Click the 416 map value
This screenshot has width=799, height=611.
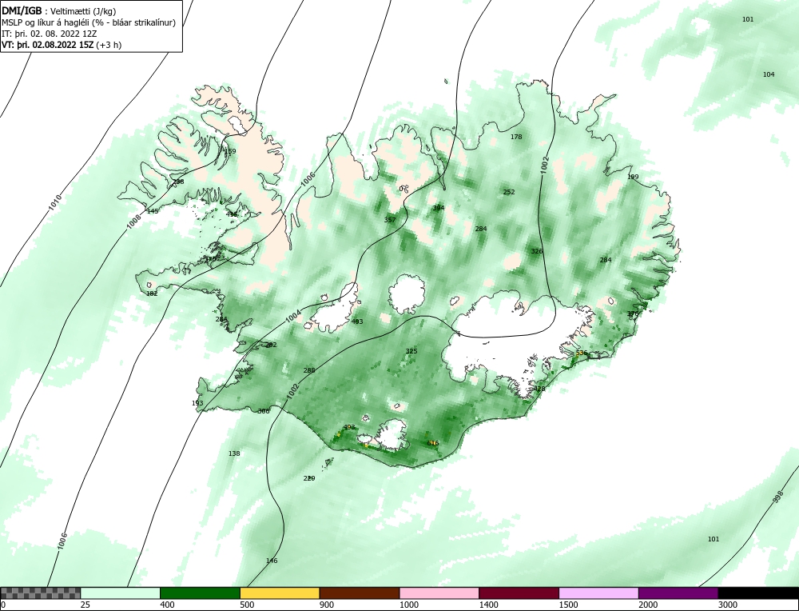pos(232,214)
